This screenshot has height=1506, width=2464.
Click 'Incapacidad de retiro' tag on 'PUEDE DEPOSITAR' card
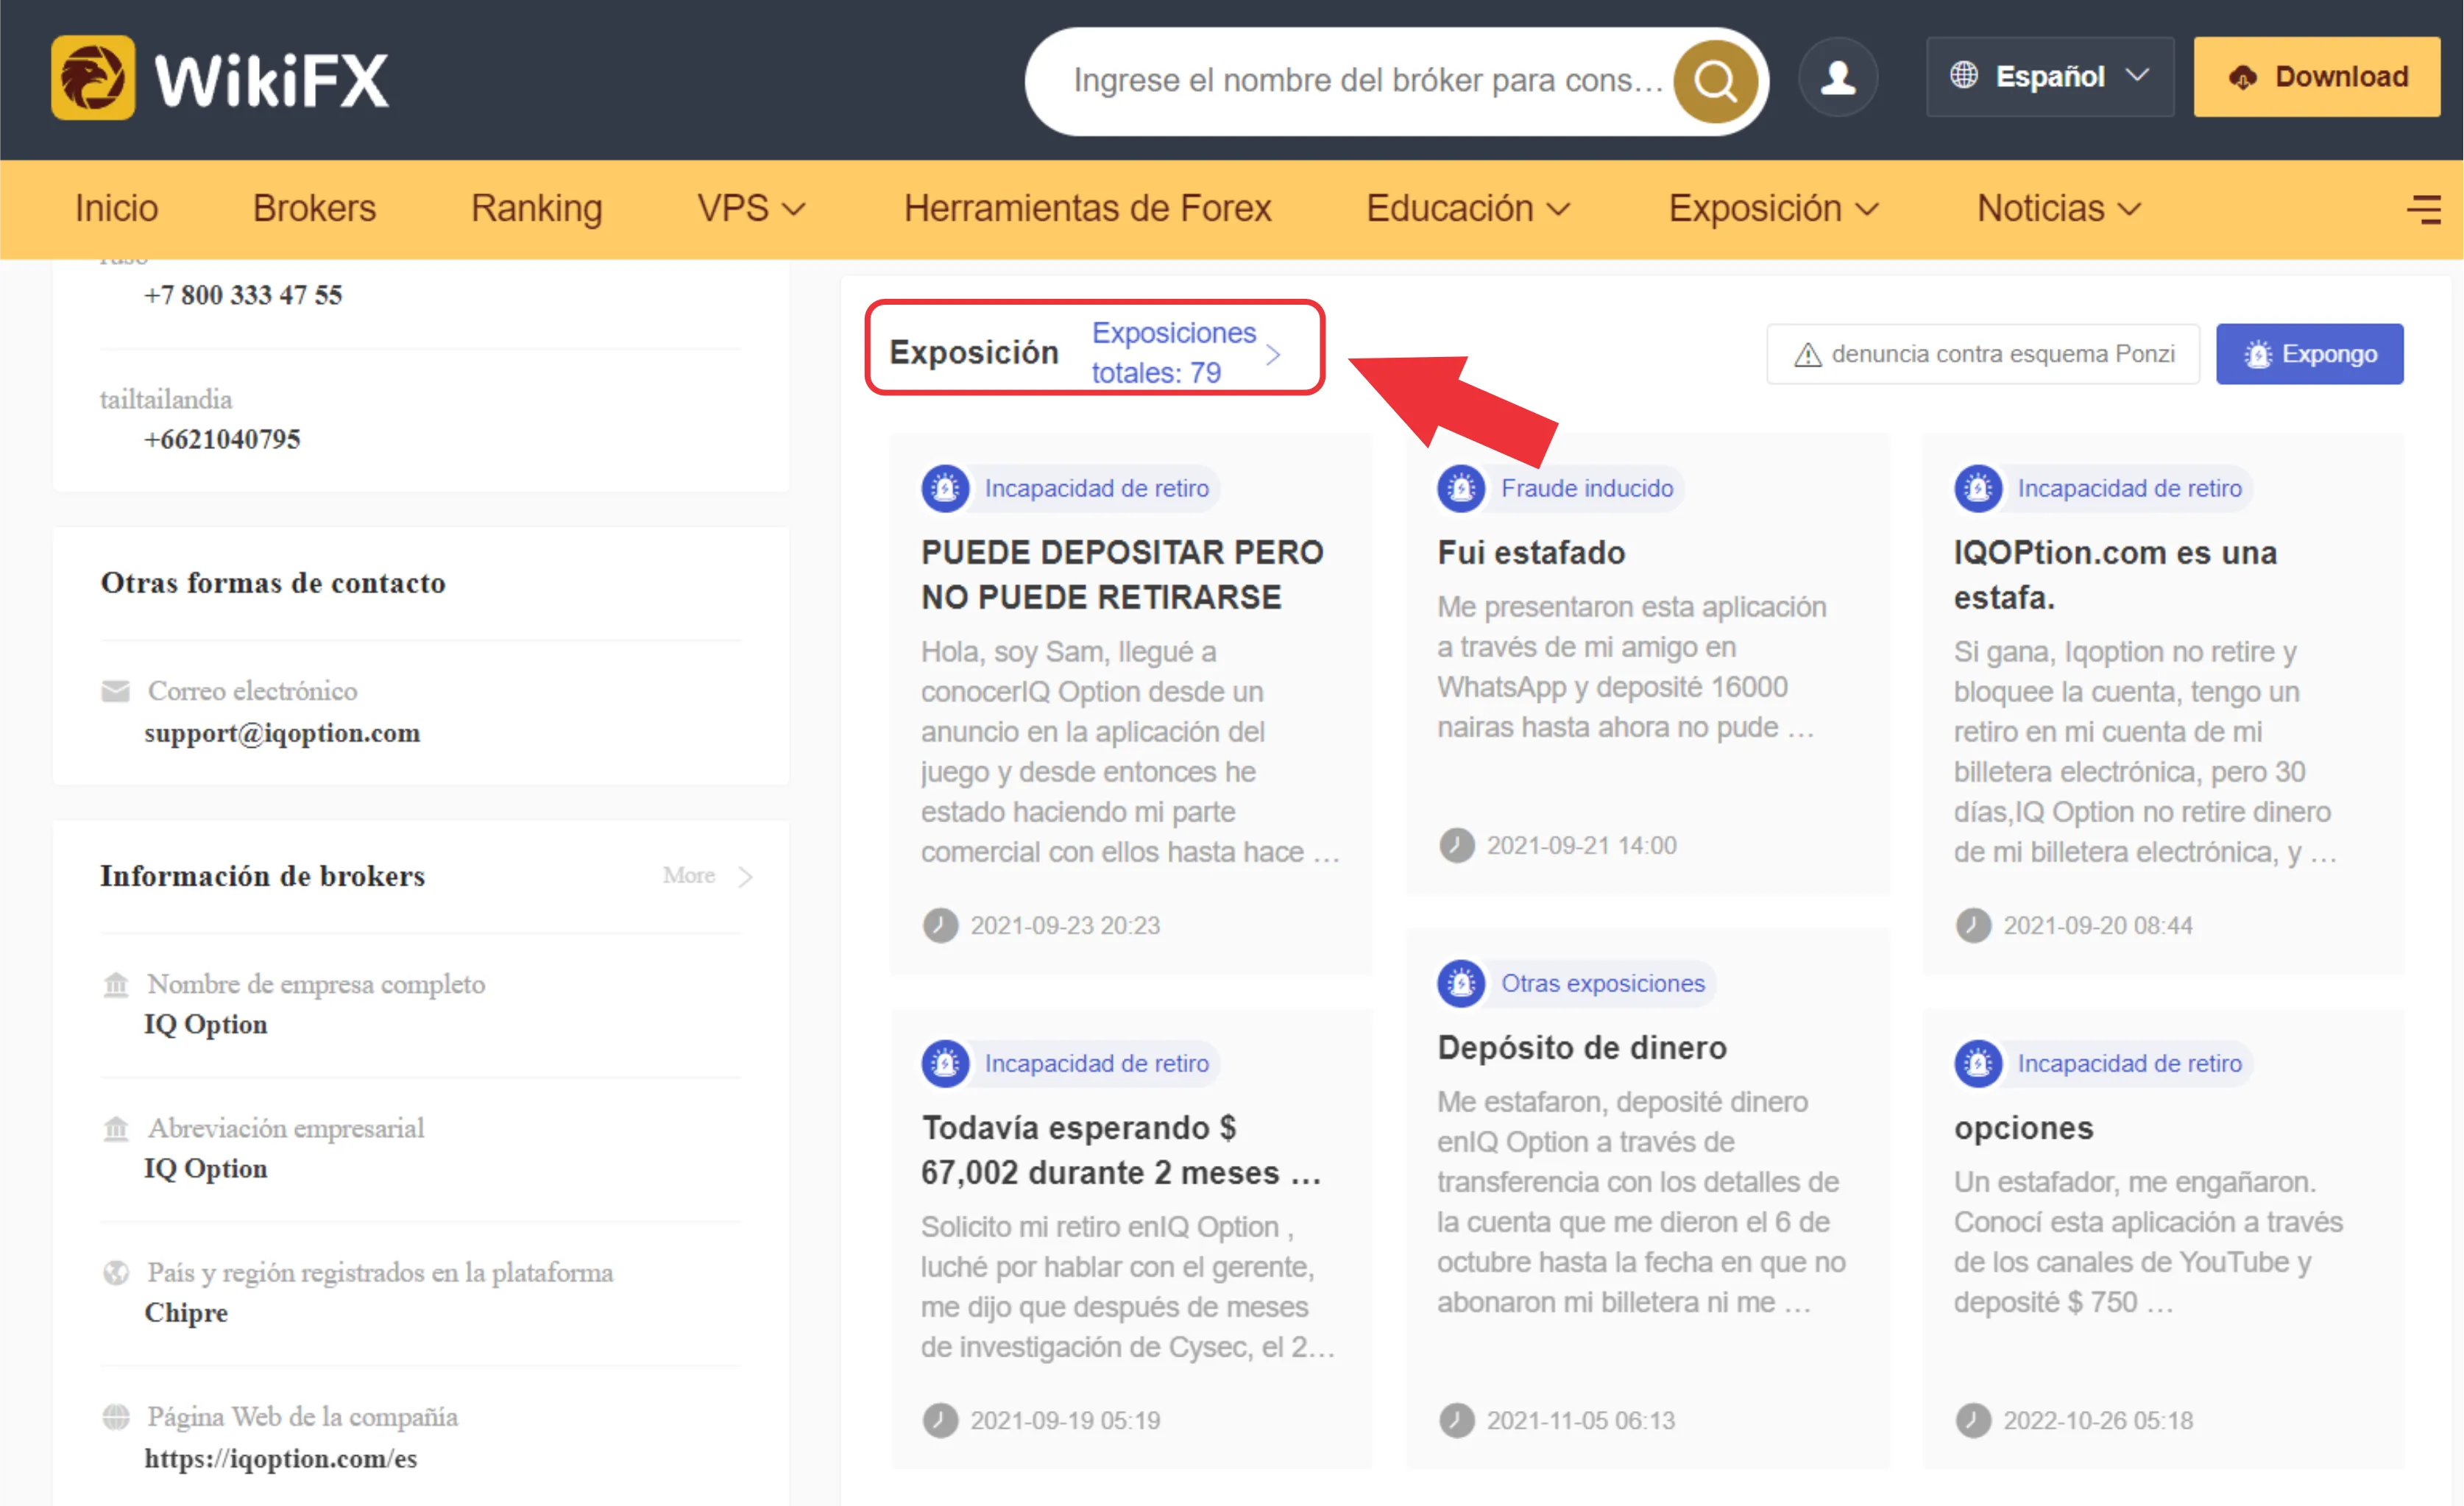[x=1096, y=488]
